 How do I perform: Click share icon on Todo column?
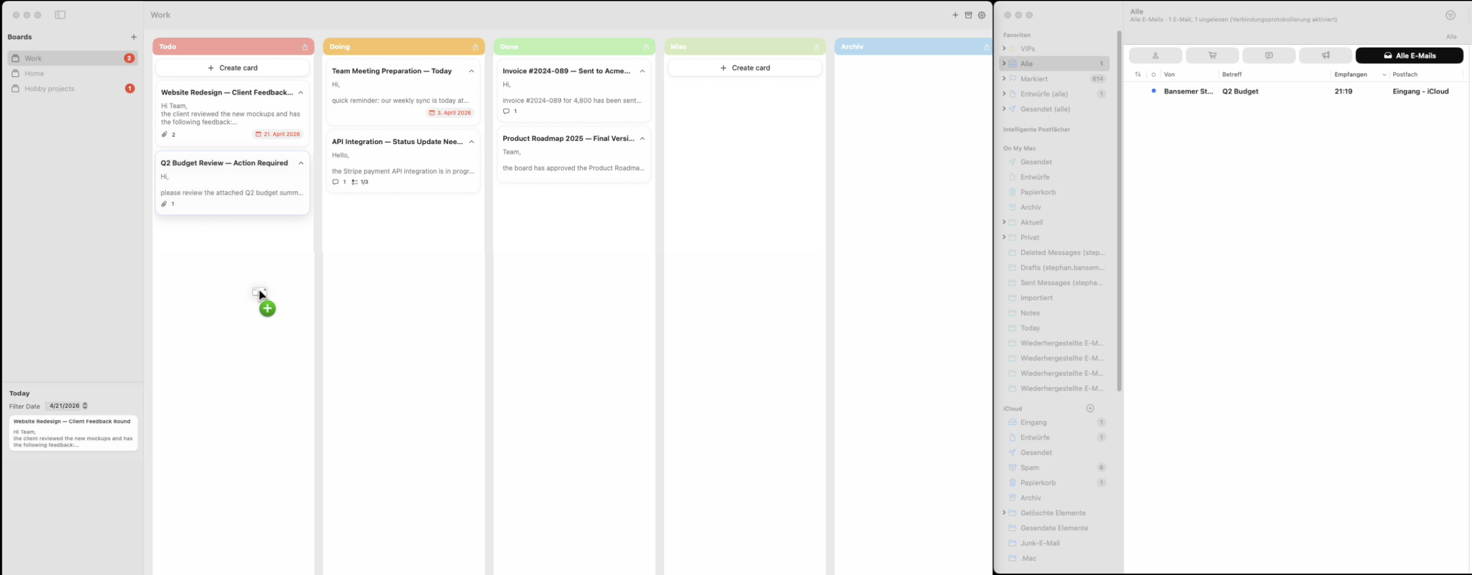(x=305, y=47)
